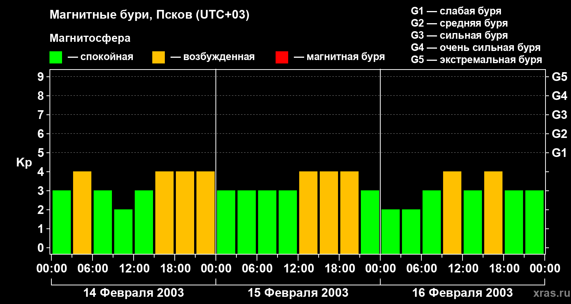Click the 18:00 time label for 16 Февраля
This screenshot has width=571, height=304.
[x=504, y=269]
